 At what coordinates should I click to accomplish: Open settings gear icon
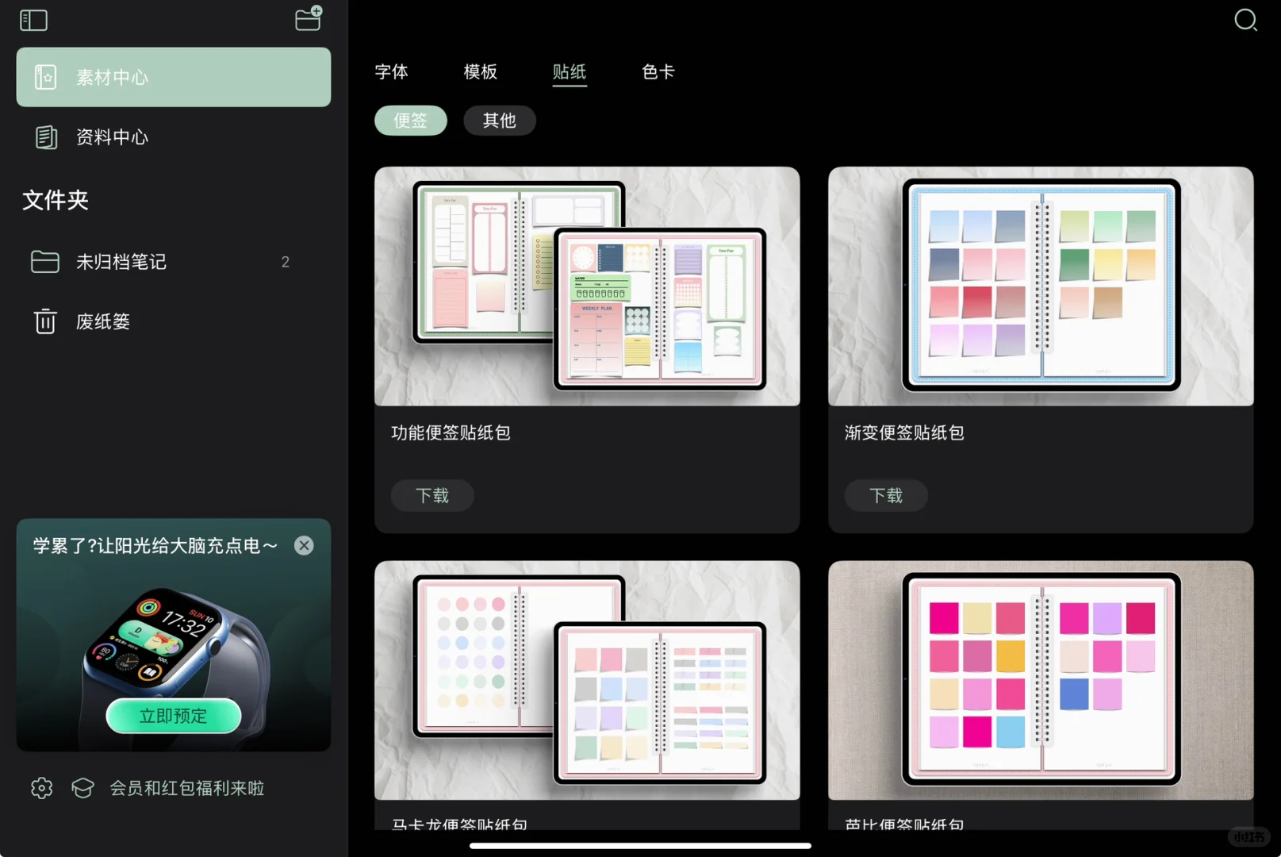42,788
